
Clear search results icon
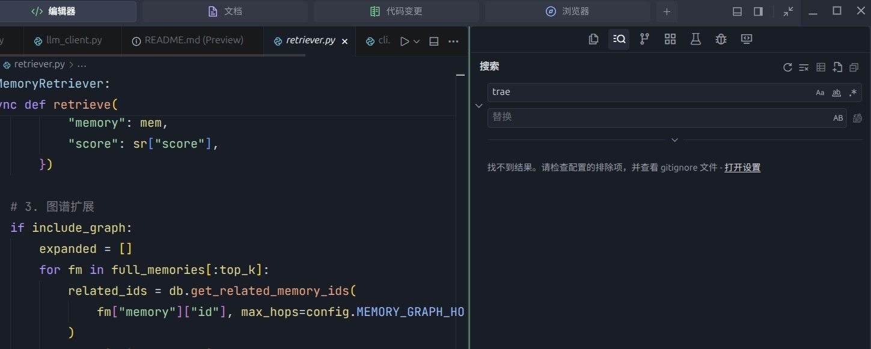pyautogui.click(x=804, y=67)
